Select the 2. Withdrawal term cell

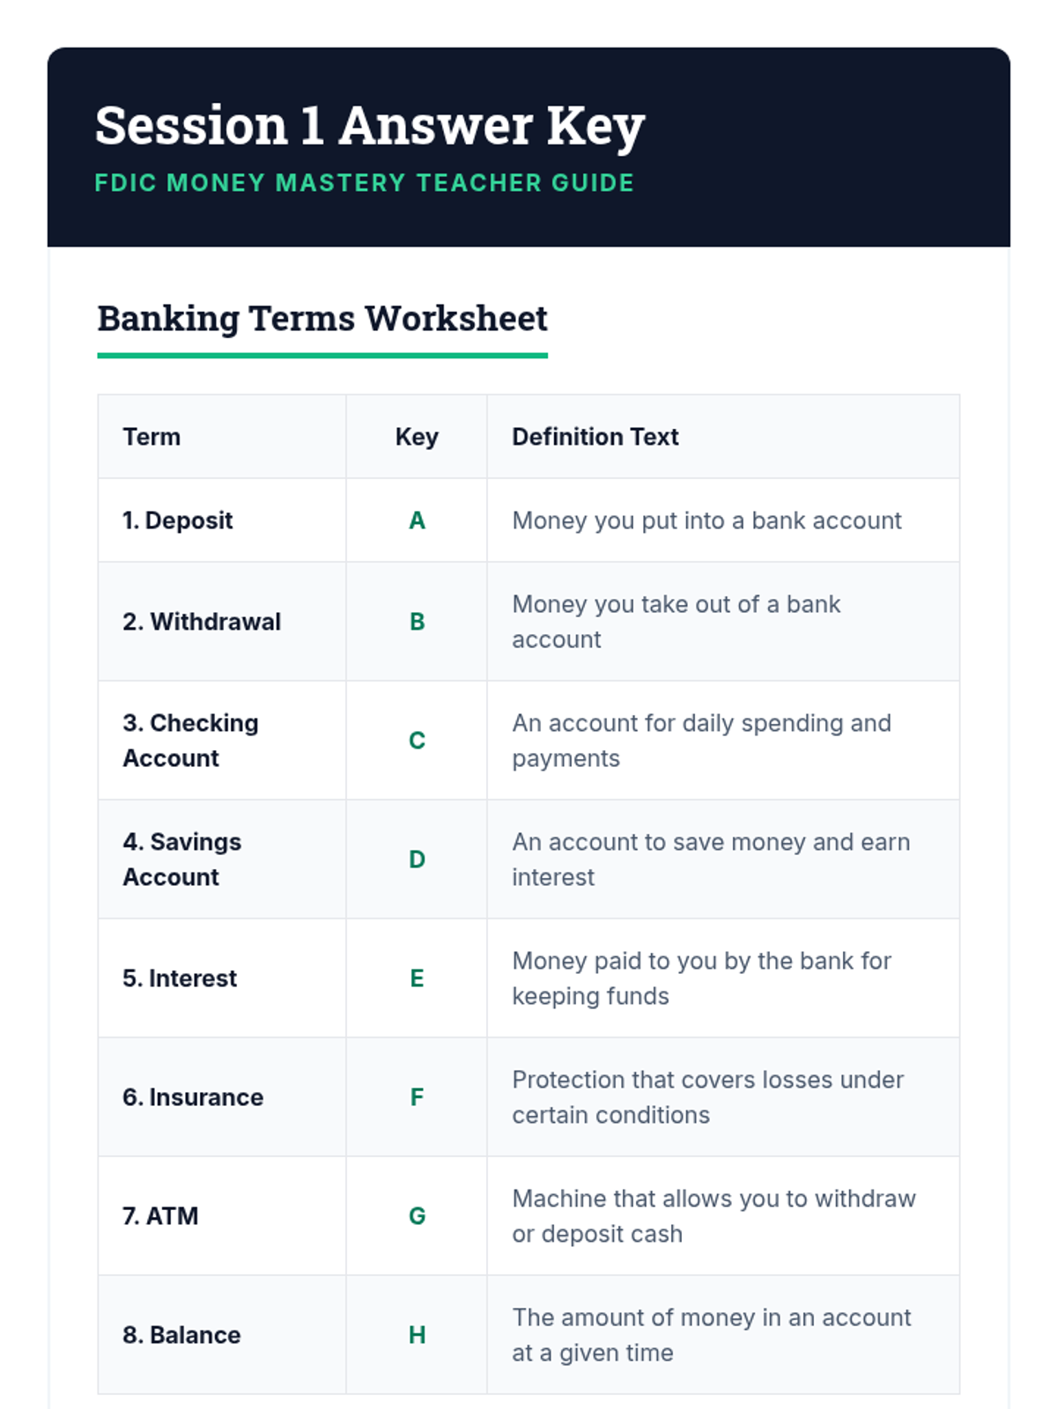[x=202, y=622]
